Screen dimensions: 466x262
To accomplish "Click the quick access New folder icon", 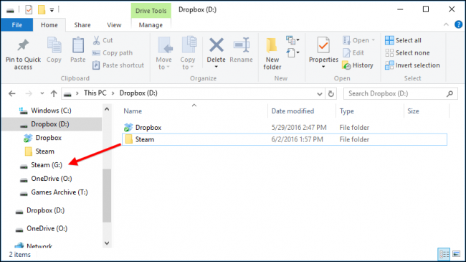I will [x=42, y=10].
